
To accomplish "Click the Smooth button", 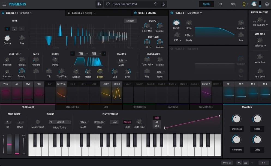I will coord(130,20).
